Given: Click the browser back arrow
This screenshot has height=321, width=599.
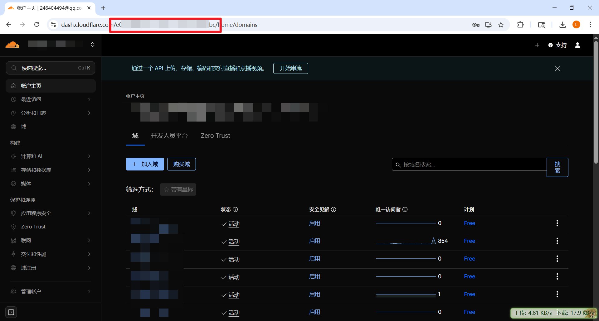Looking at the screenshot, I should (x=9, y=25).
